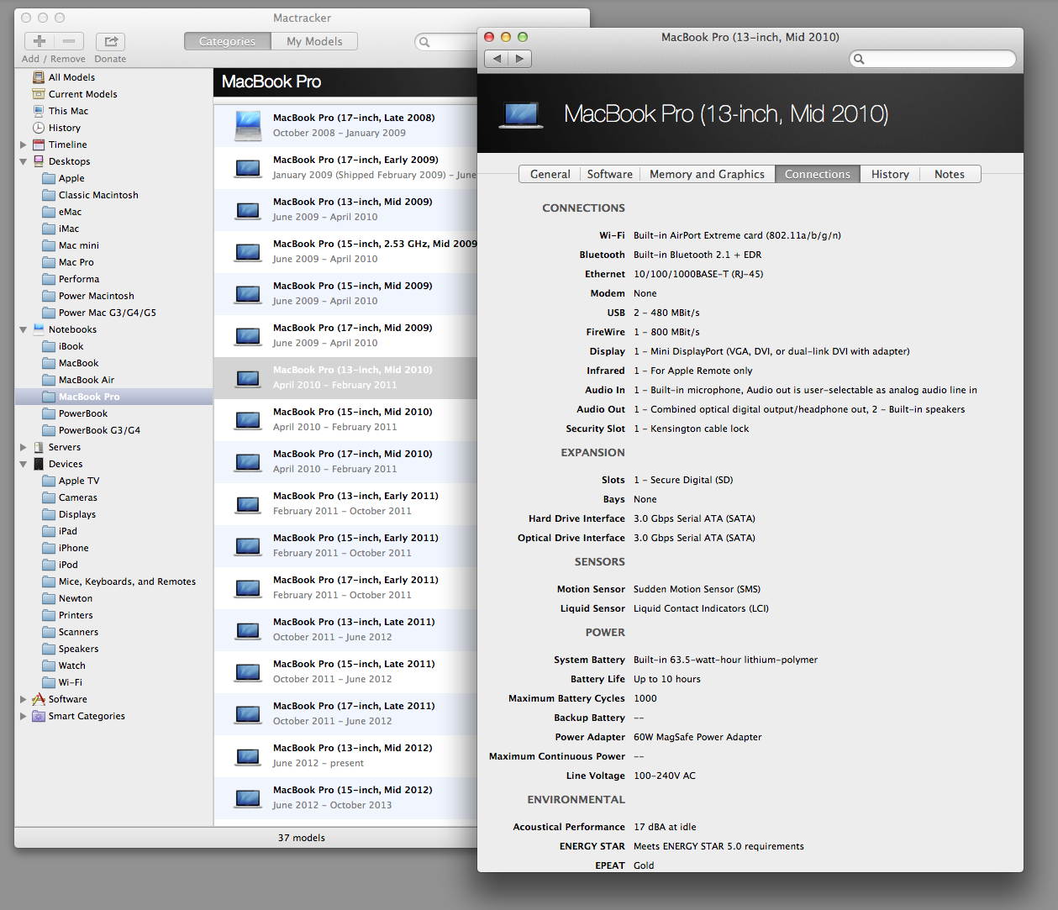Image resolution: width=1058 pixels, height=910 pixels.
Task: Select MacBook Pro (17-inch, Early 2009) row
Action: click(345, 167)
